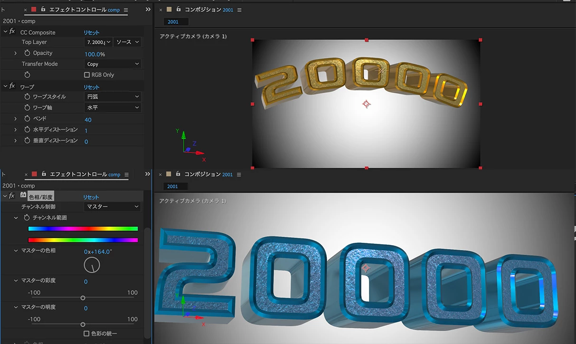Collapse the 色相/彩度 effect group

pyautogui.click(x=5, y=196)
